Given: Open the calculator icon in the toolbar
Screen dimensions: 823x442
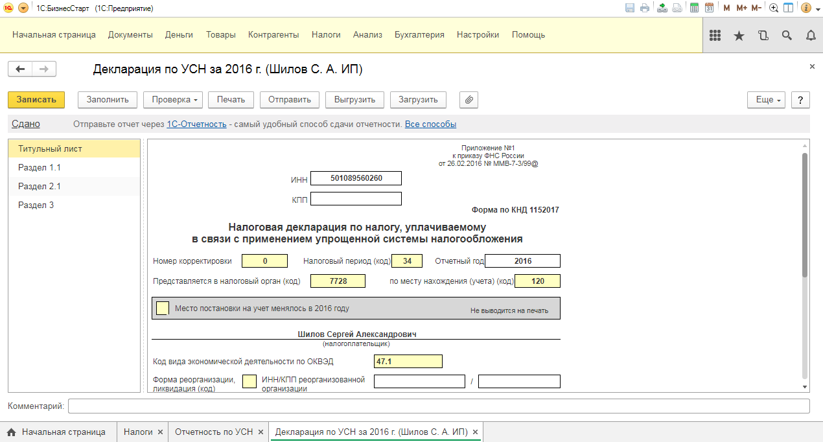Looking at the screenshot, I should click(x=694, y=6).
